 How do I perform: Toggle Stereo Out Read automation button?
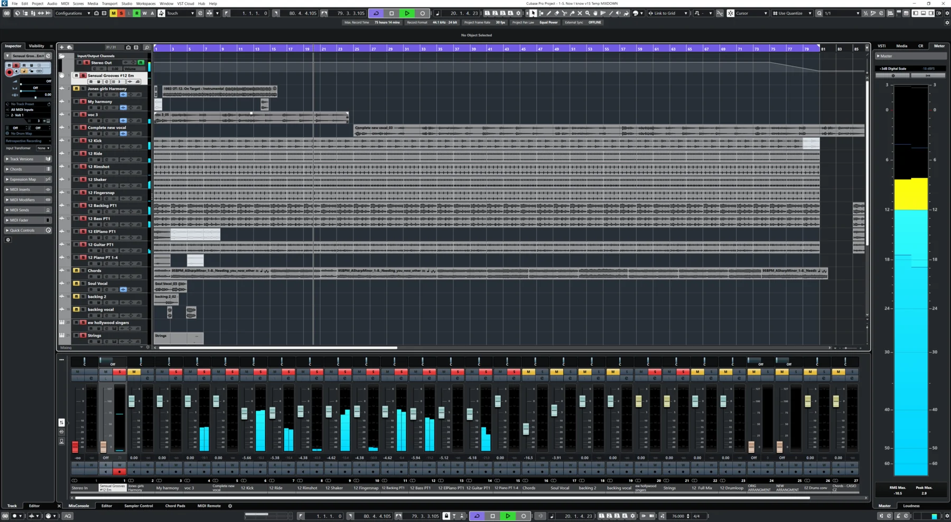141,62
